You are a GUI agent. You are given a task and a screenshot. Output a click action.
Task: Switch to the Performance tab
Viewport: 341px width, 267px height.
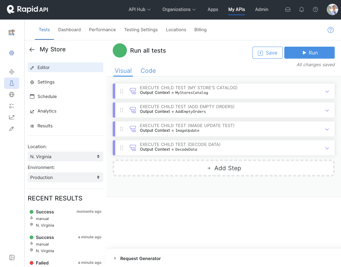pyautogui.click(x=102, y=30)
